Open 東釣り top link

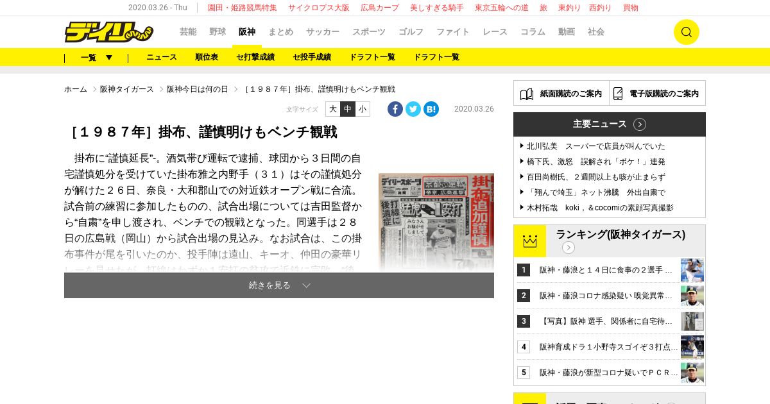click(569, 8)
